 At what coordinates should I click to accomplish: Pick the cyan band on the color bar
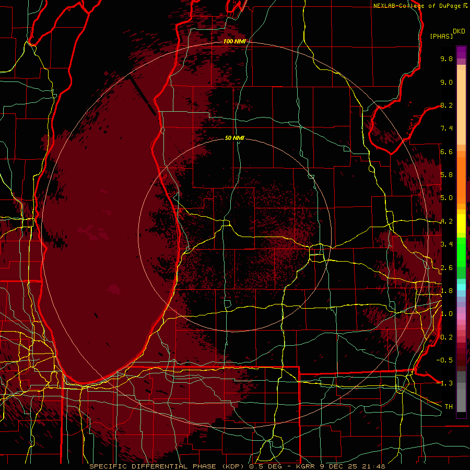pyautogui.click(x=461, y=287)
